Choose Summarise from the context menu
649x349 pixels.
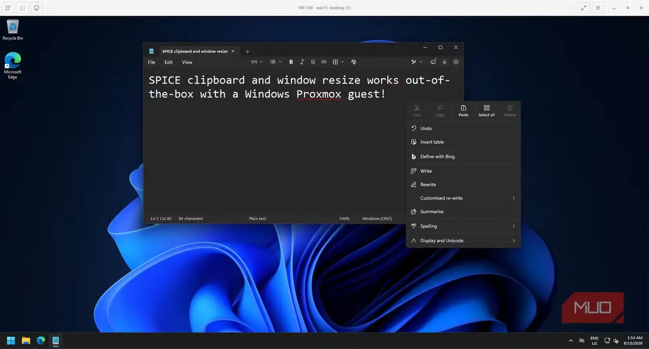463,212
